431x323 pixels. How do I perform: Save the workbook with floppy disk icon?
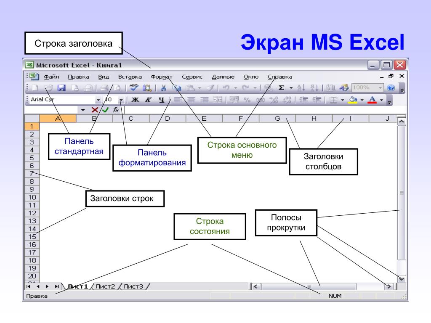[x=61, y=88]
